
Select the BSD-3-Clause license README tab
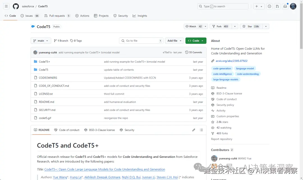(99, 130)
